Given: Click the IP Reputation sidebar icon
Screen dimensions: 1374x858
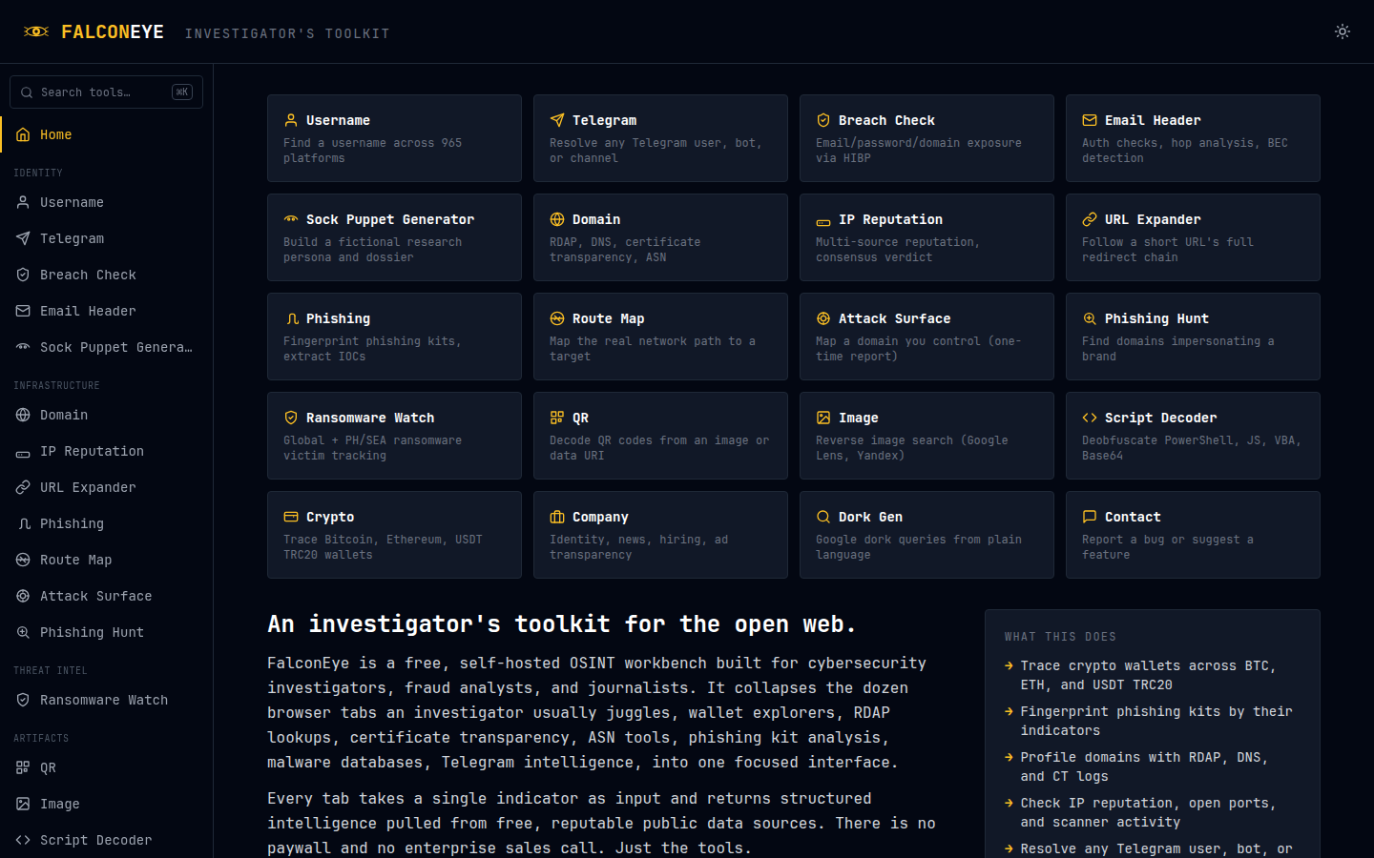Looking at the screenshot, I should (23, 455).
